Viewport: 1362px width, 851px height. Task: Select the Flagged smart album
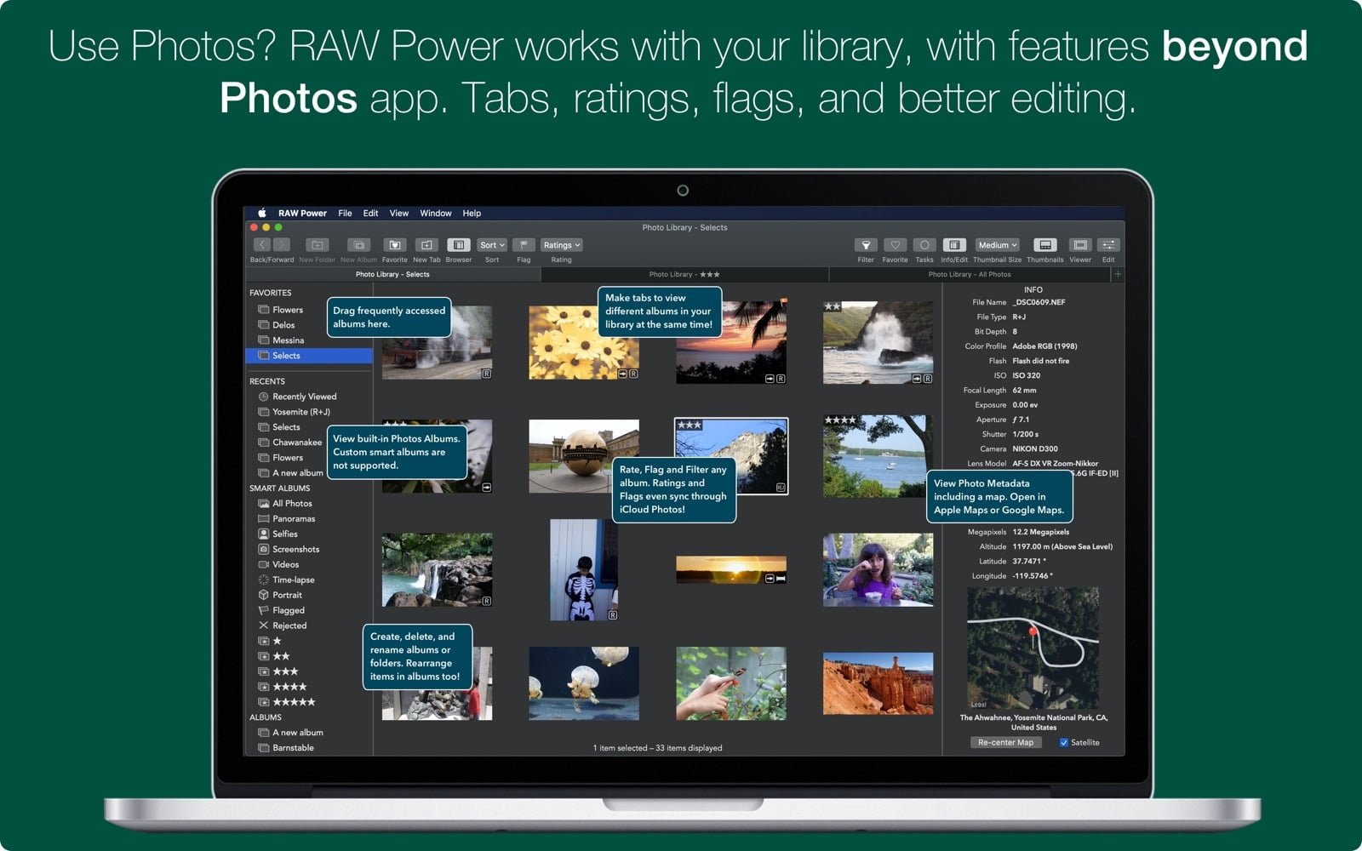289,610
